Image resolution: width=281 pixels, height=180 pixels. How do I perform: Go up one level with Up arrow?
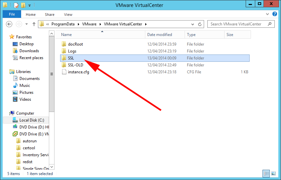tap(34, 24)
